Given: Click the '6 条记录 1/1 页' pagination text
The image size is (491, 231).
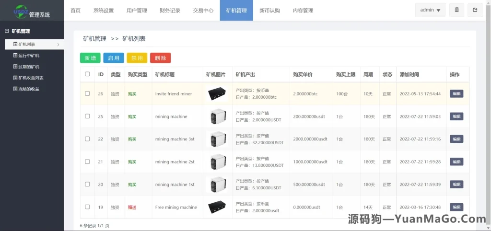Looking at the screenshot, I should pyautogui.click(x=94, y=225).
